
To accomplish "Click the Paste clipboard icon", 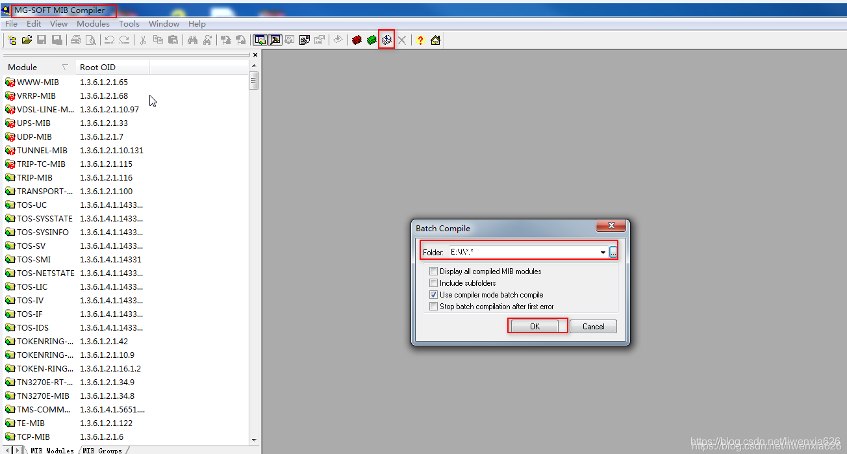I will 173,40.
